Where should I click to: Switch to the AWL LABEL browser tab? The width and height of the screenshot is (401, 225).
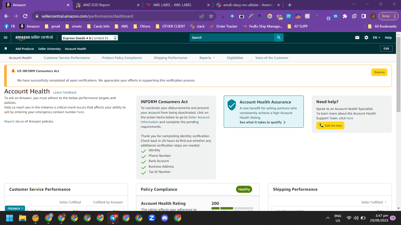pos(178,5)
